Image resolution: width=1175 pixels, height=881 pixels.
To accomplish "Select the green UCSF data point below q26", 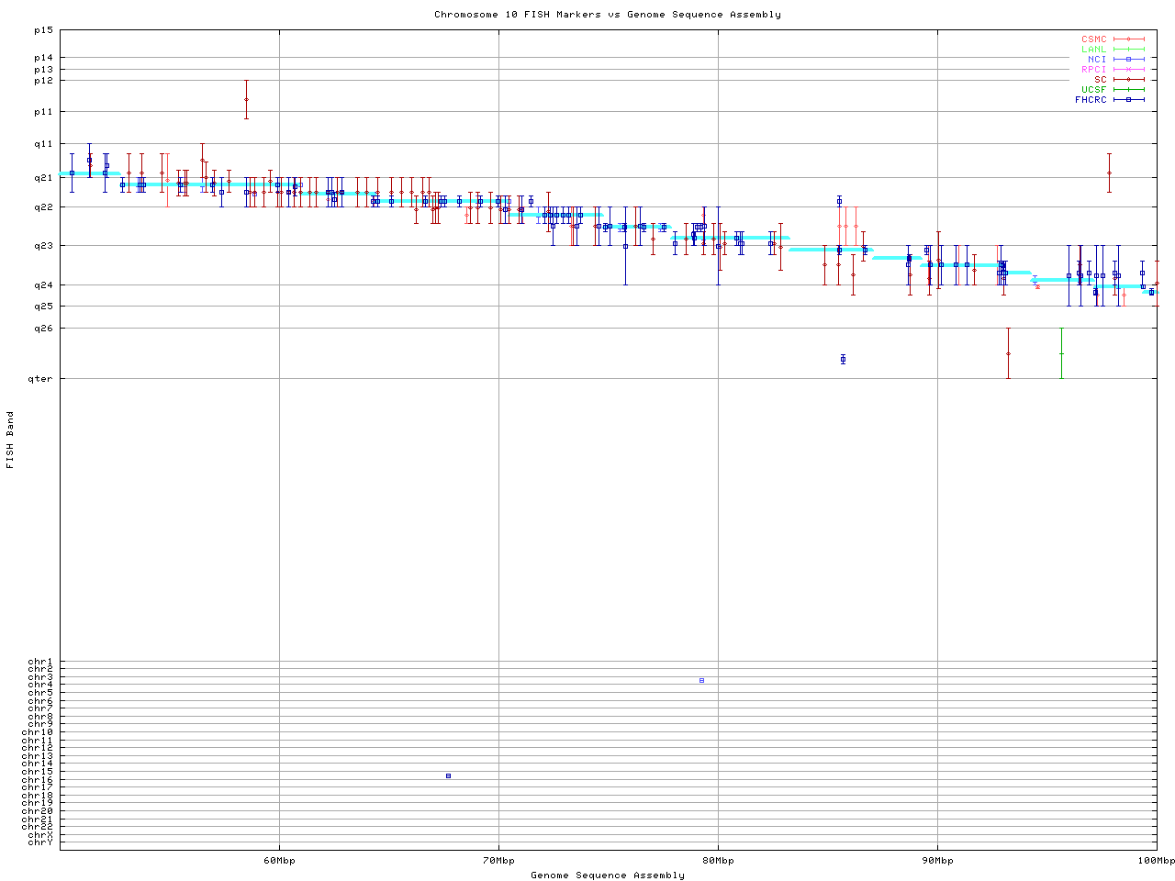I will (x=1061, y=353).
